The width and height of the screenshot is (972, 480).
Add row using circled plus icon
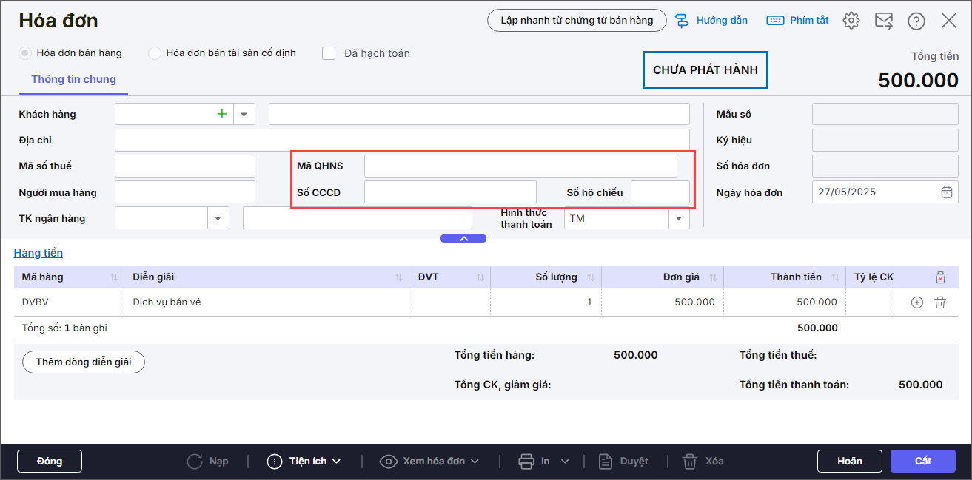coord(917,302)
